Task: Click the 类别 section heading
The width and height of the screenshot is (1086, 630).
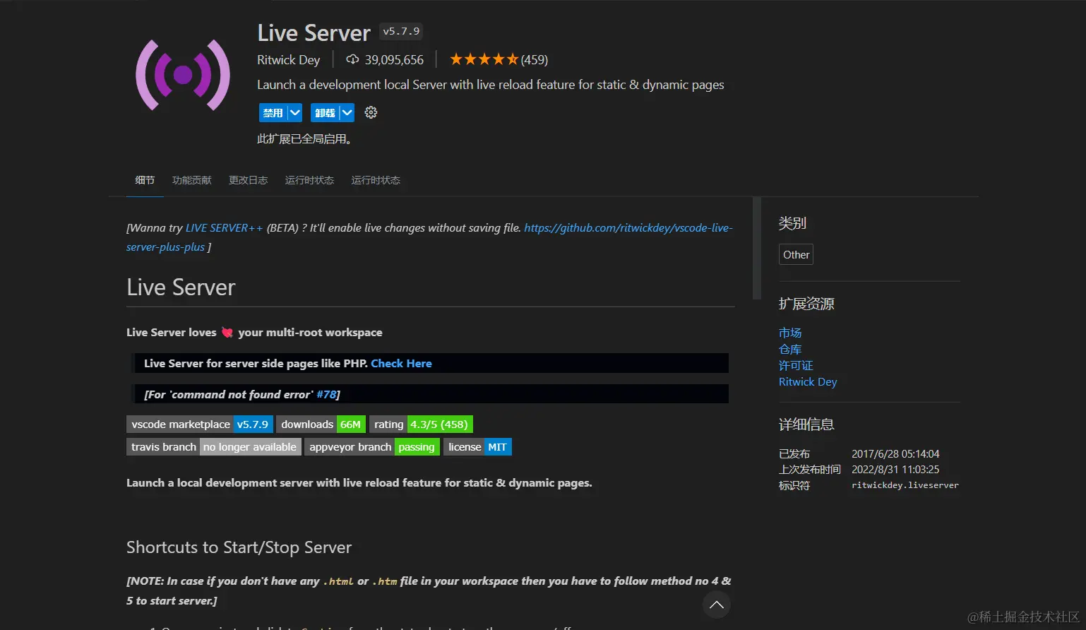Action: [x=792, y=223]
